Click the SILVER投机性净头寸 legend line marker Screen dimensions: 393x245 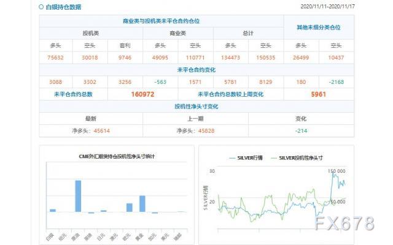(274, 158)
